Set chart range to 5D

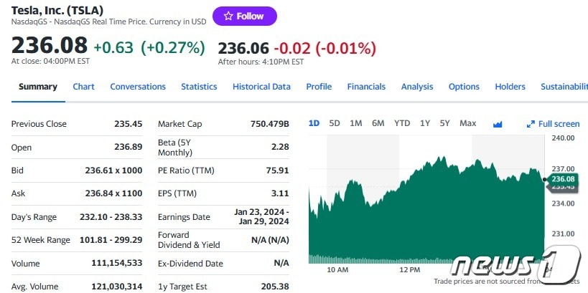click(x=335, y=123)
